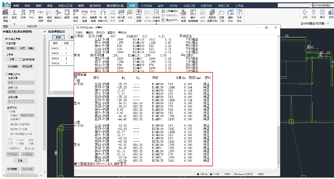Click the 计算 button in 工具箱
This screenshot has height=179, width=334.
11,59
